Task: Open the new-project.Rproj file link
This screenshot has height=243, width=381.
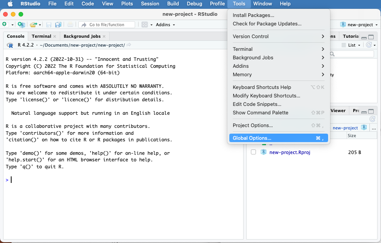Action: 290,152
